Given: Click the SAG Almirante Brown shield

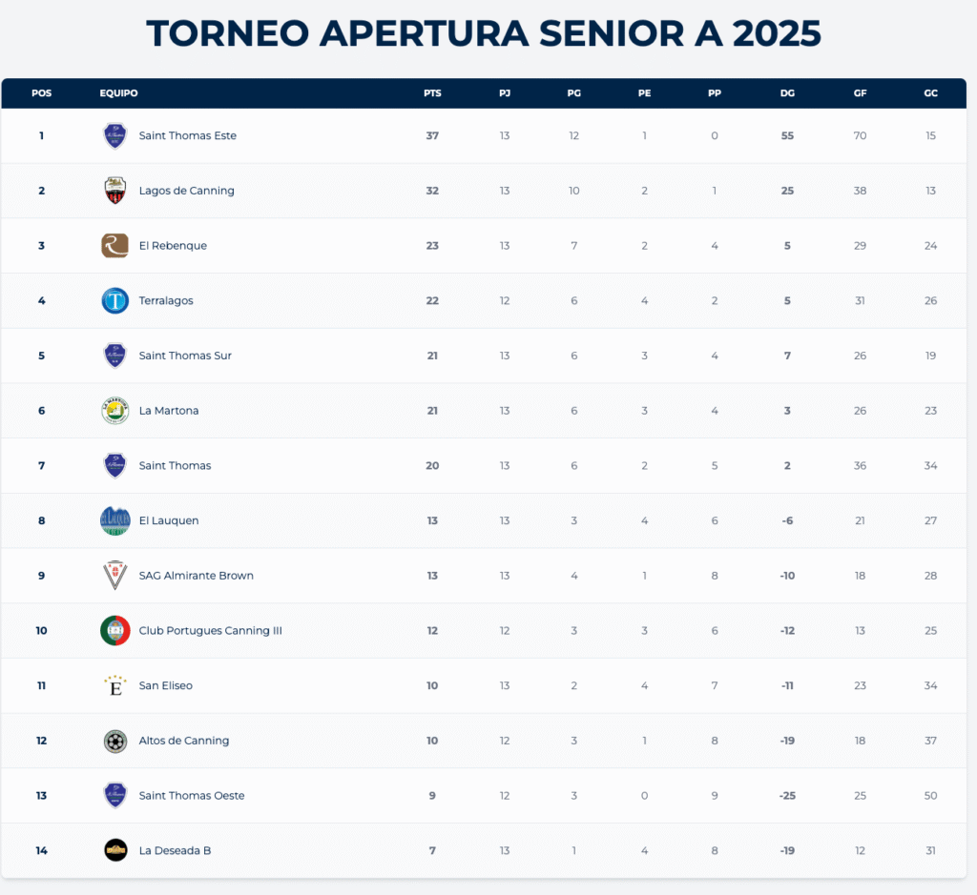Looking at the screenshot, I should pyautogui.click(x=115, y=576).
